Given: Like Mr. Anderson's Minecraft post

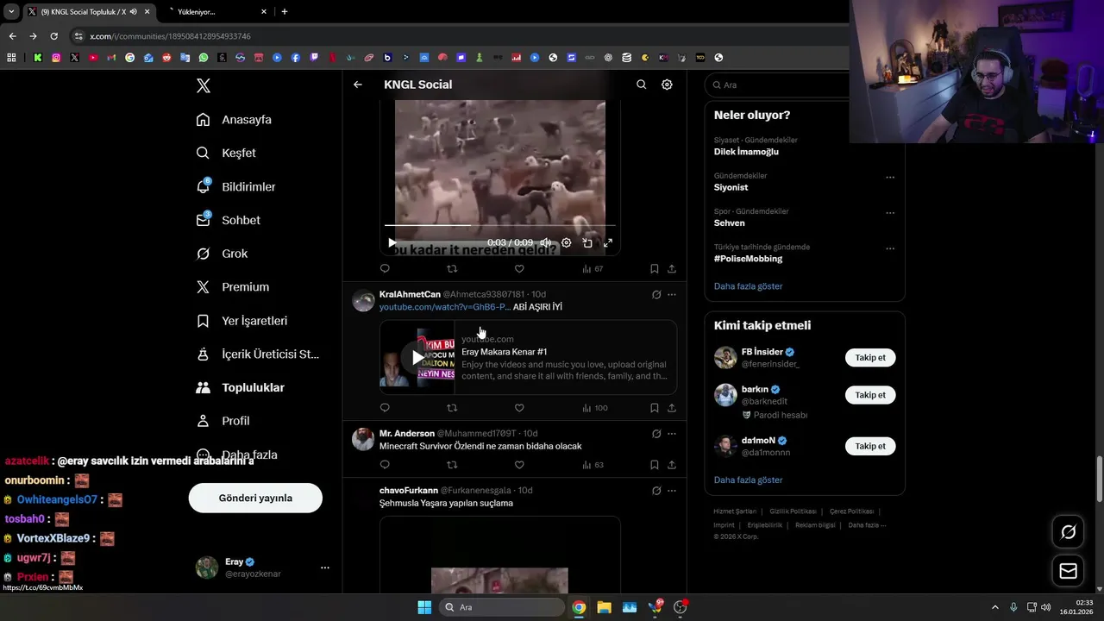Looking at the screenshot, I should tap(519, 465).
